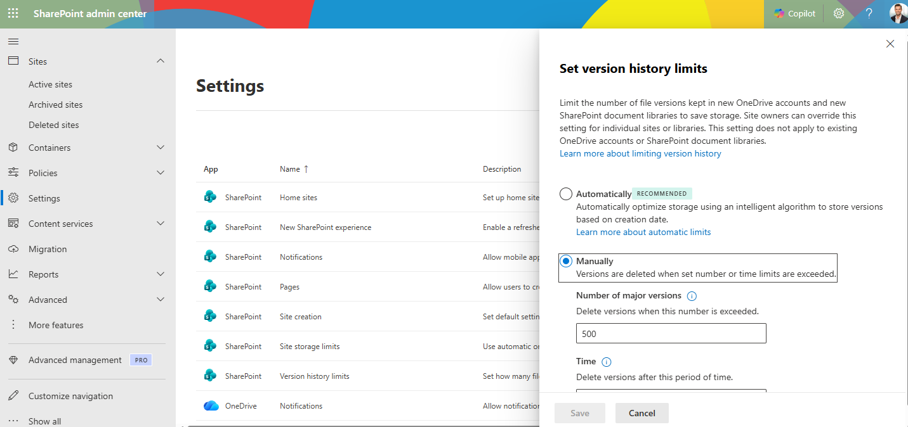Click the info icon next to Number of major versions
This screenshot has width=908, height=427.
692,295
